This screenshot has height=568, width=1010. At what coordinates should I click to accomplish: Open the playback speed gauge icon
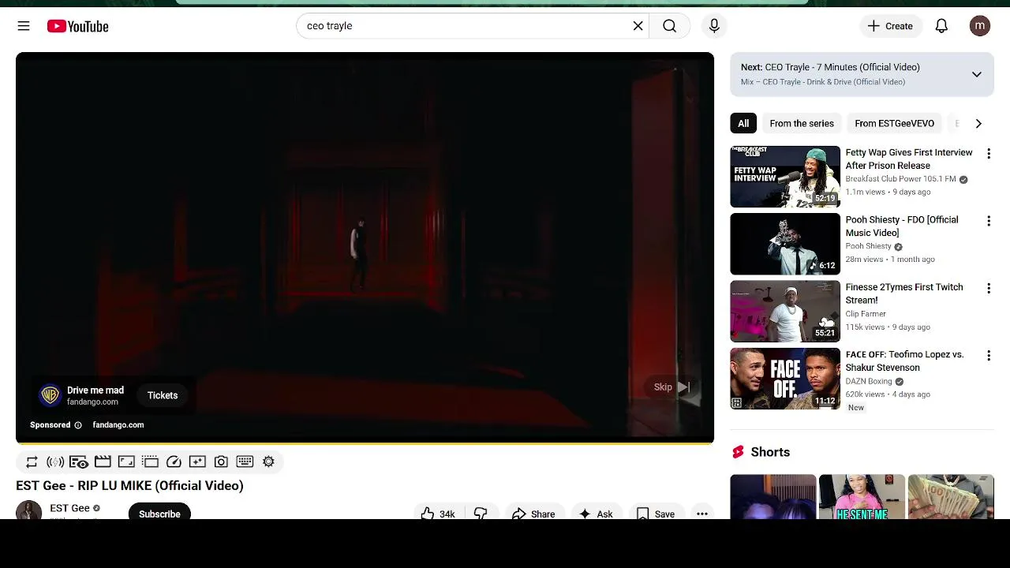(174, 461)
